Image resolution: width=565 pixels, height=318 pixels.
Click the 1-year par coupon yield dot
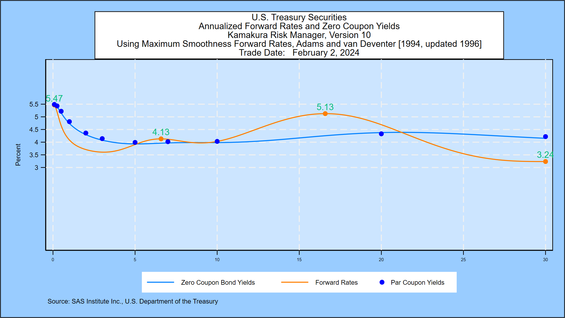69,122
